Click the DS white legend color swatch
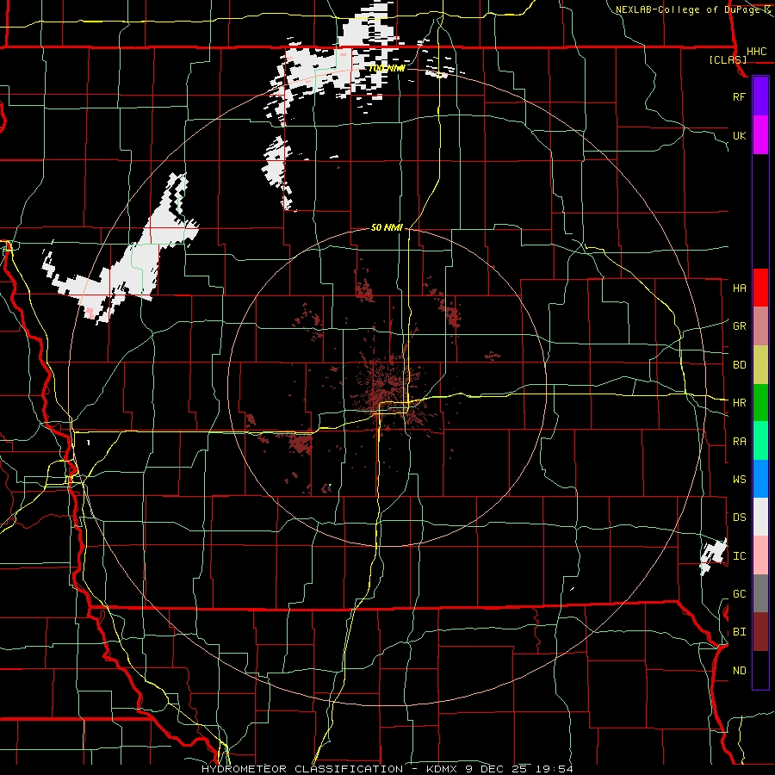This screenshot has height=775, width=775. [x=760, y=517]
